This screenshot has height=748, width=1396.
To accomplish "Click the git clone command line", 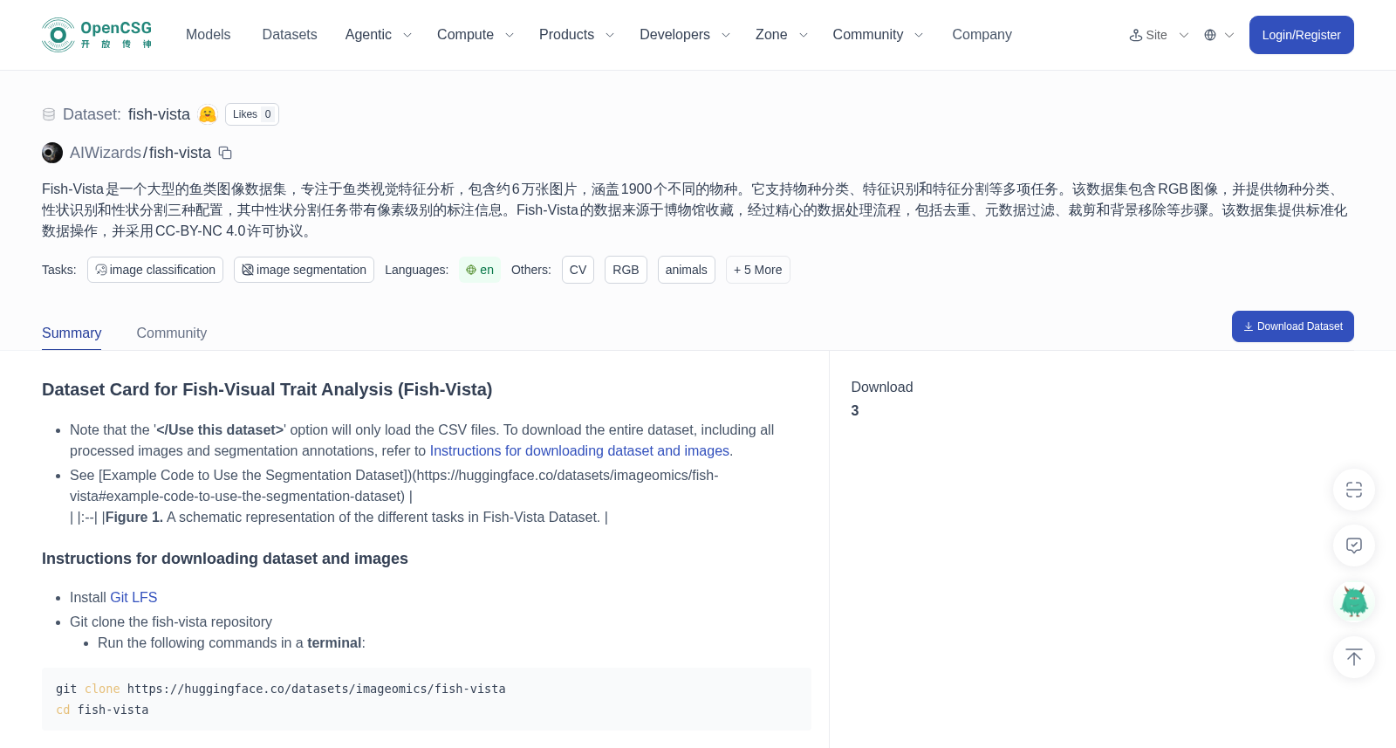I will click(281, 689).
